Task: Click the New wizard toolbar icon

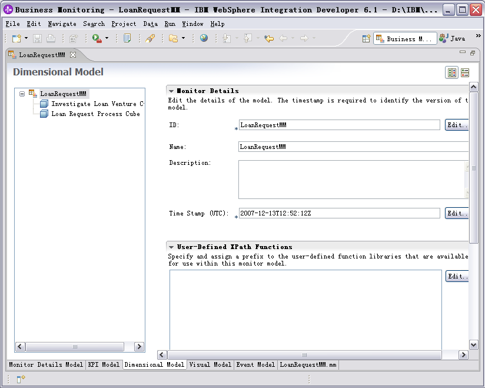Action: tap(16, 38)
